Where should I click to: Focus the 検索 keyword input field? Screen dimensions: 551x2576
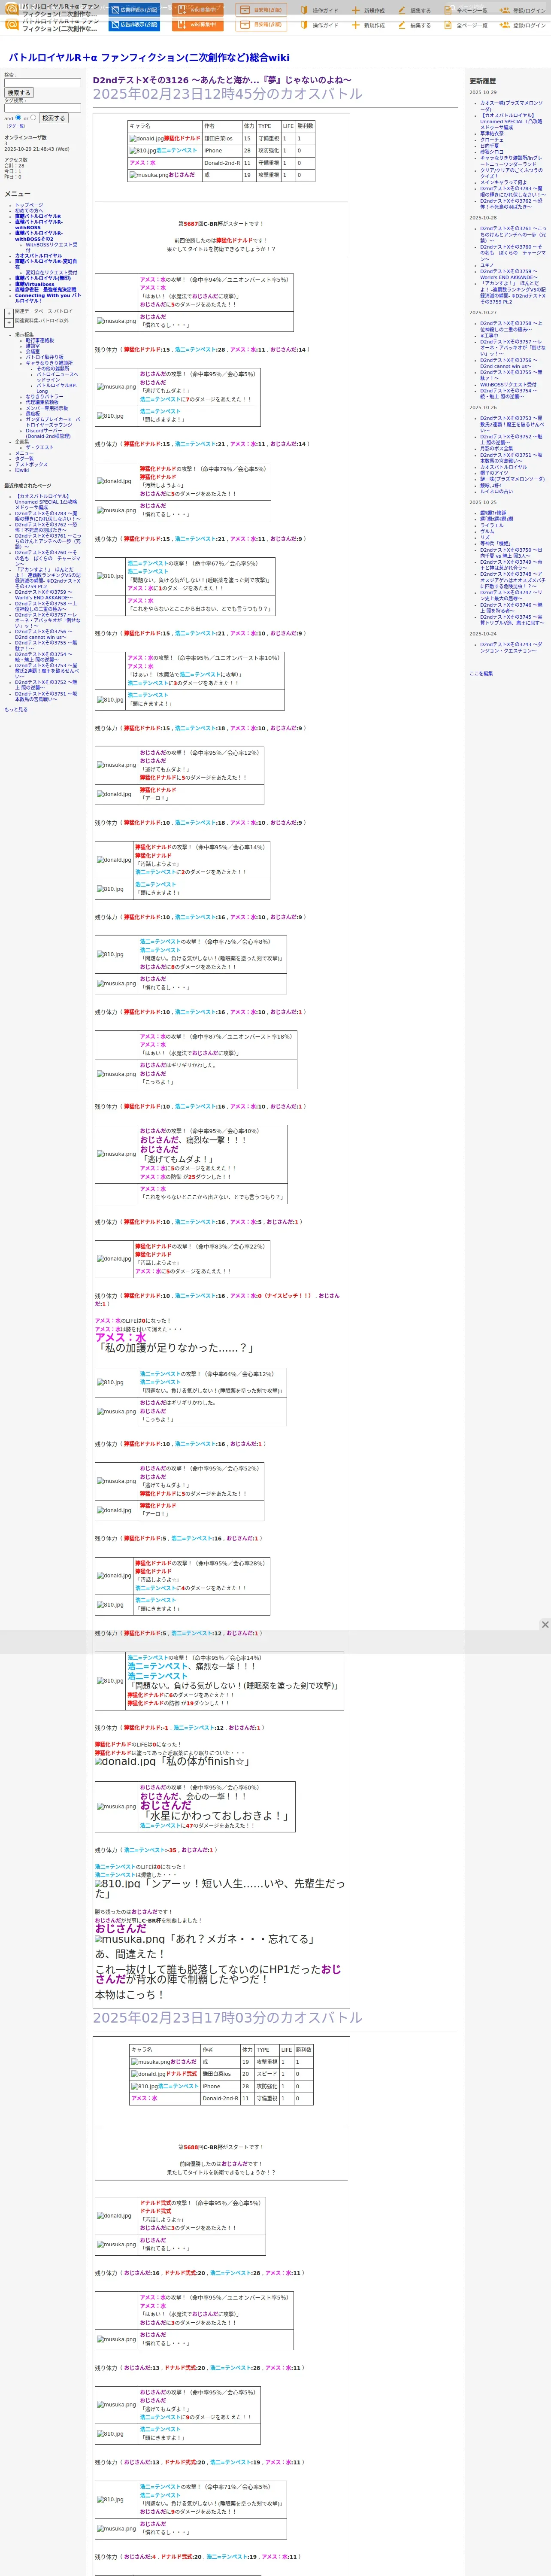click(42, 83)
